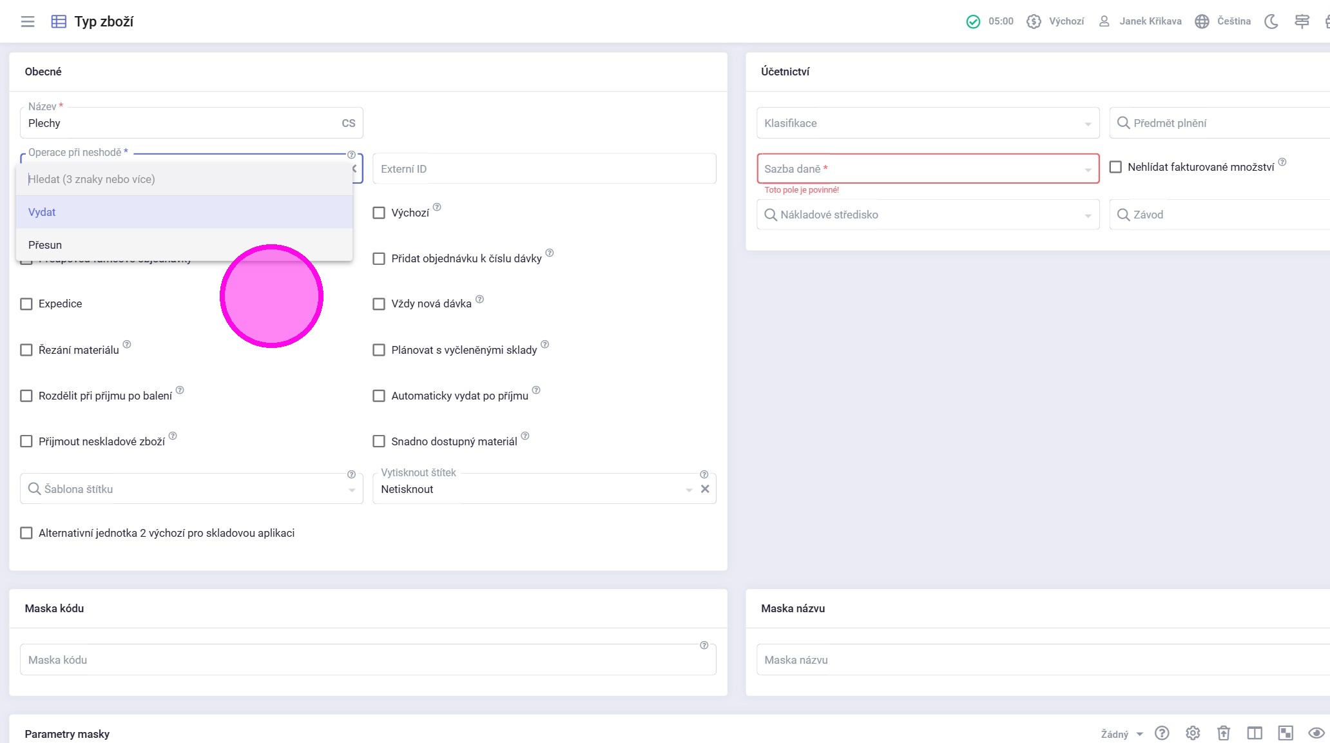Enable the Expedice checkbox

click(26, 304)
